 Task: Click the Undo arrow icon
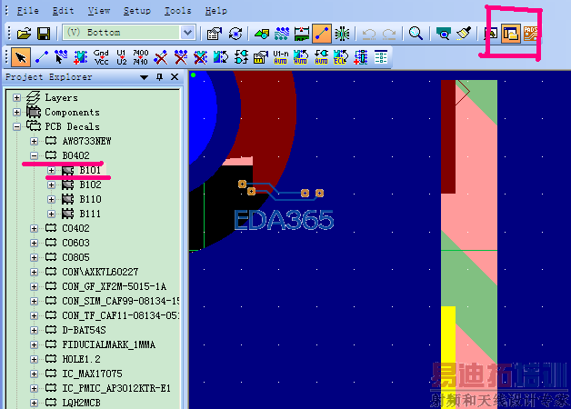click(x=369, y=34)
